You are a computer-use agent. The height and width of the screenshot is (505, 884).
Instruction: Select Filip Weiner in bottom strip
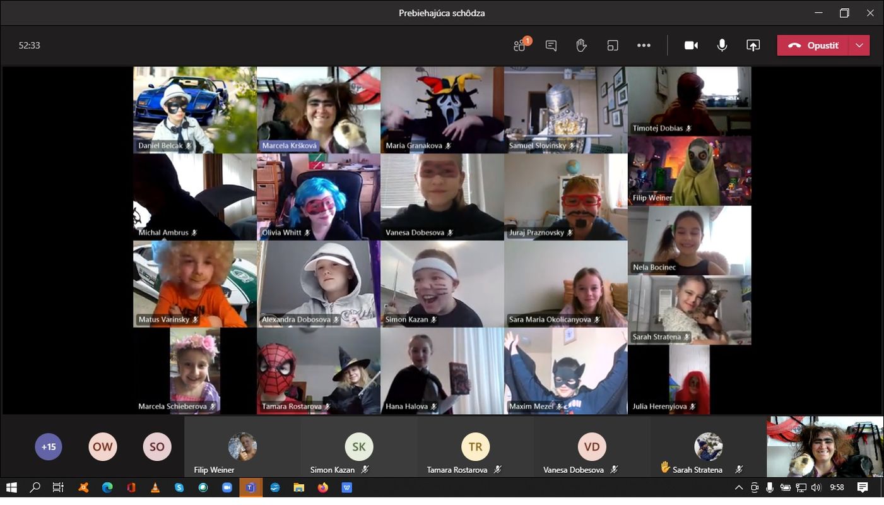point(242,447)
